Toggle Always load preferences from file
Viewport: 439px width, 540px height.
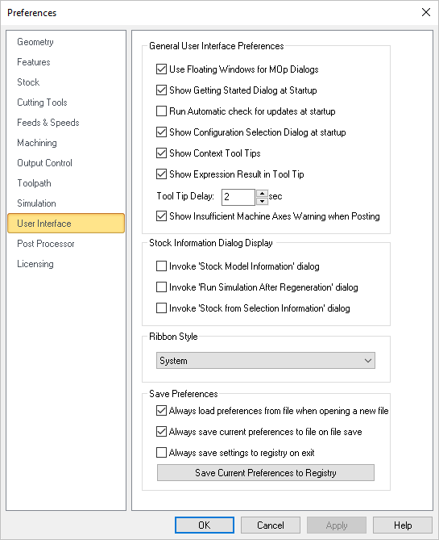[161, 411]
